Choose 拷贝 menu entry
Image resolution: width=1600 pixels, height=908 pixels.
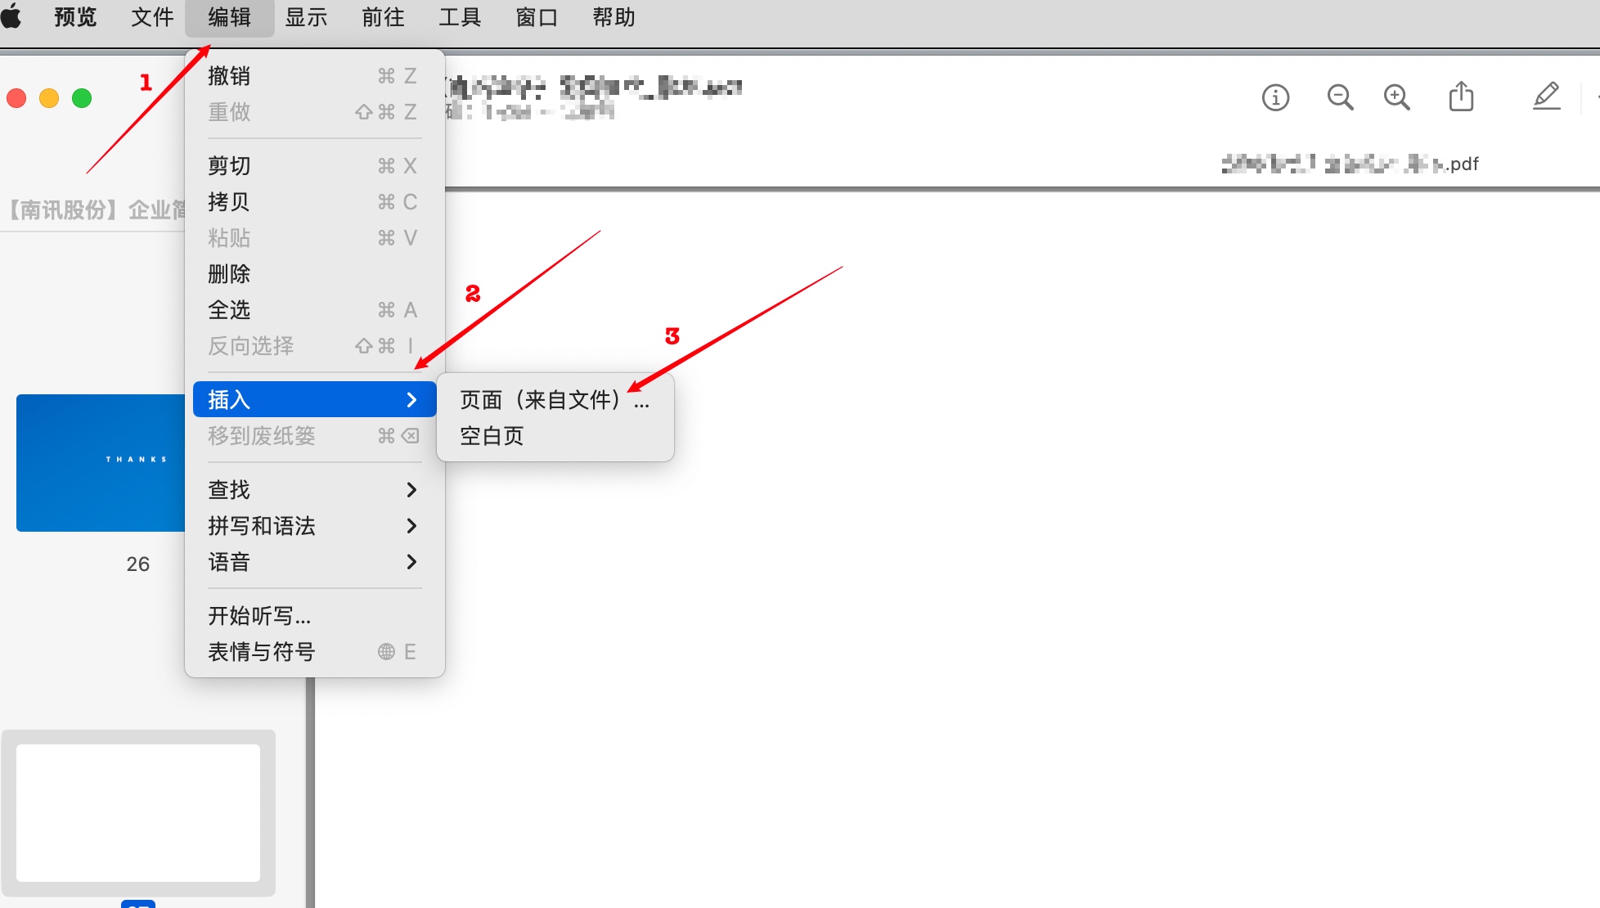[x=315, y=202]
